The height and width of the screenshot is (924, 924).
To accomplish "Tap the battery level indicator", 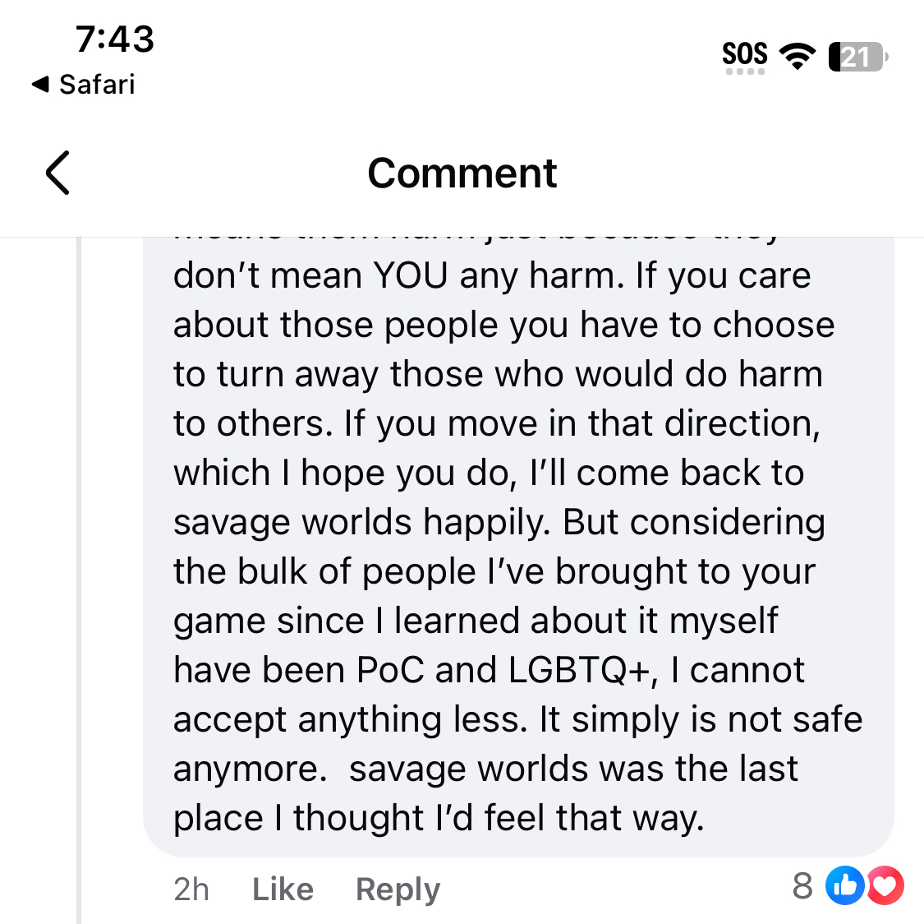I will (x=857, y=57).
